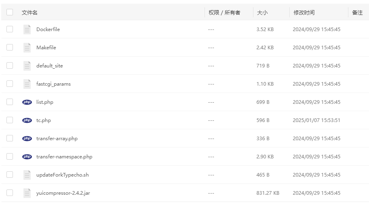Click the yuicompressor jar file icon
369x219 pixels.
27,193
